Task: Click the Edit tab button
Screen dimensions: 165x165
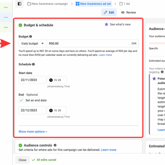Action: pyautogui.click(x=109, y=12)
